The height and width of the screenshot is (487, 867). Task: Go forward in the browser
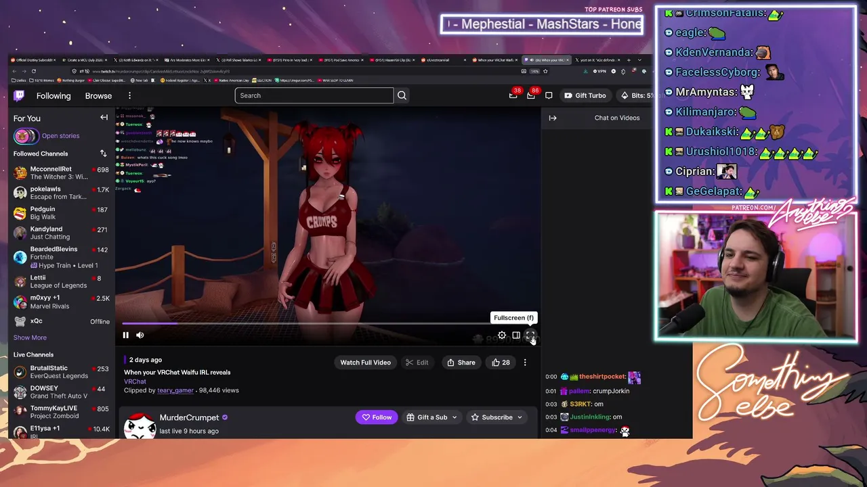[24, 71]
